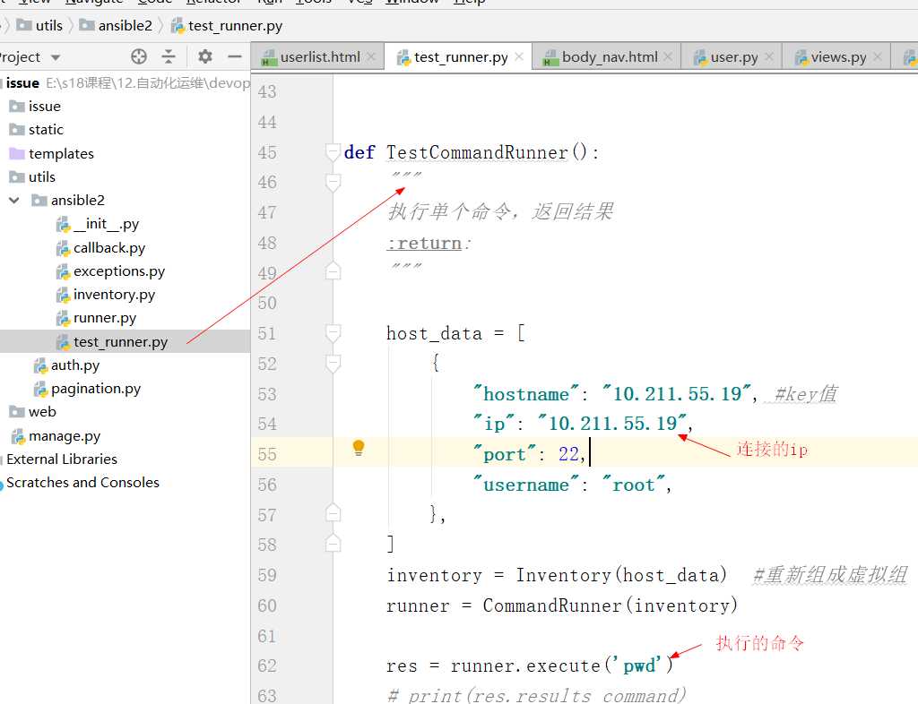This screenshot has width=918, height=704.
Task: Click the TestCommandRunner function name
Action: [x=477, y=152]
